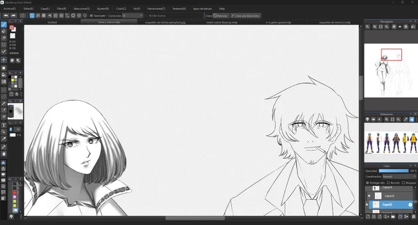Open the Herramienta menu
418x225 pixels.
click(x=156, y=9)
